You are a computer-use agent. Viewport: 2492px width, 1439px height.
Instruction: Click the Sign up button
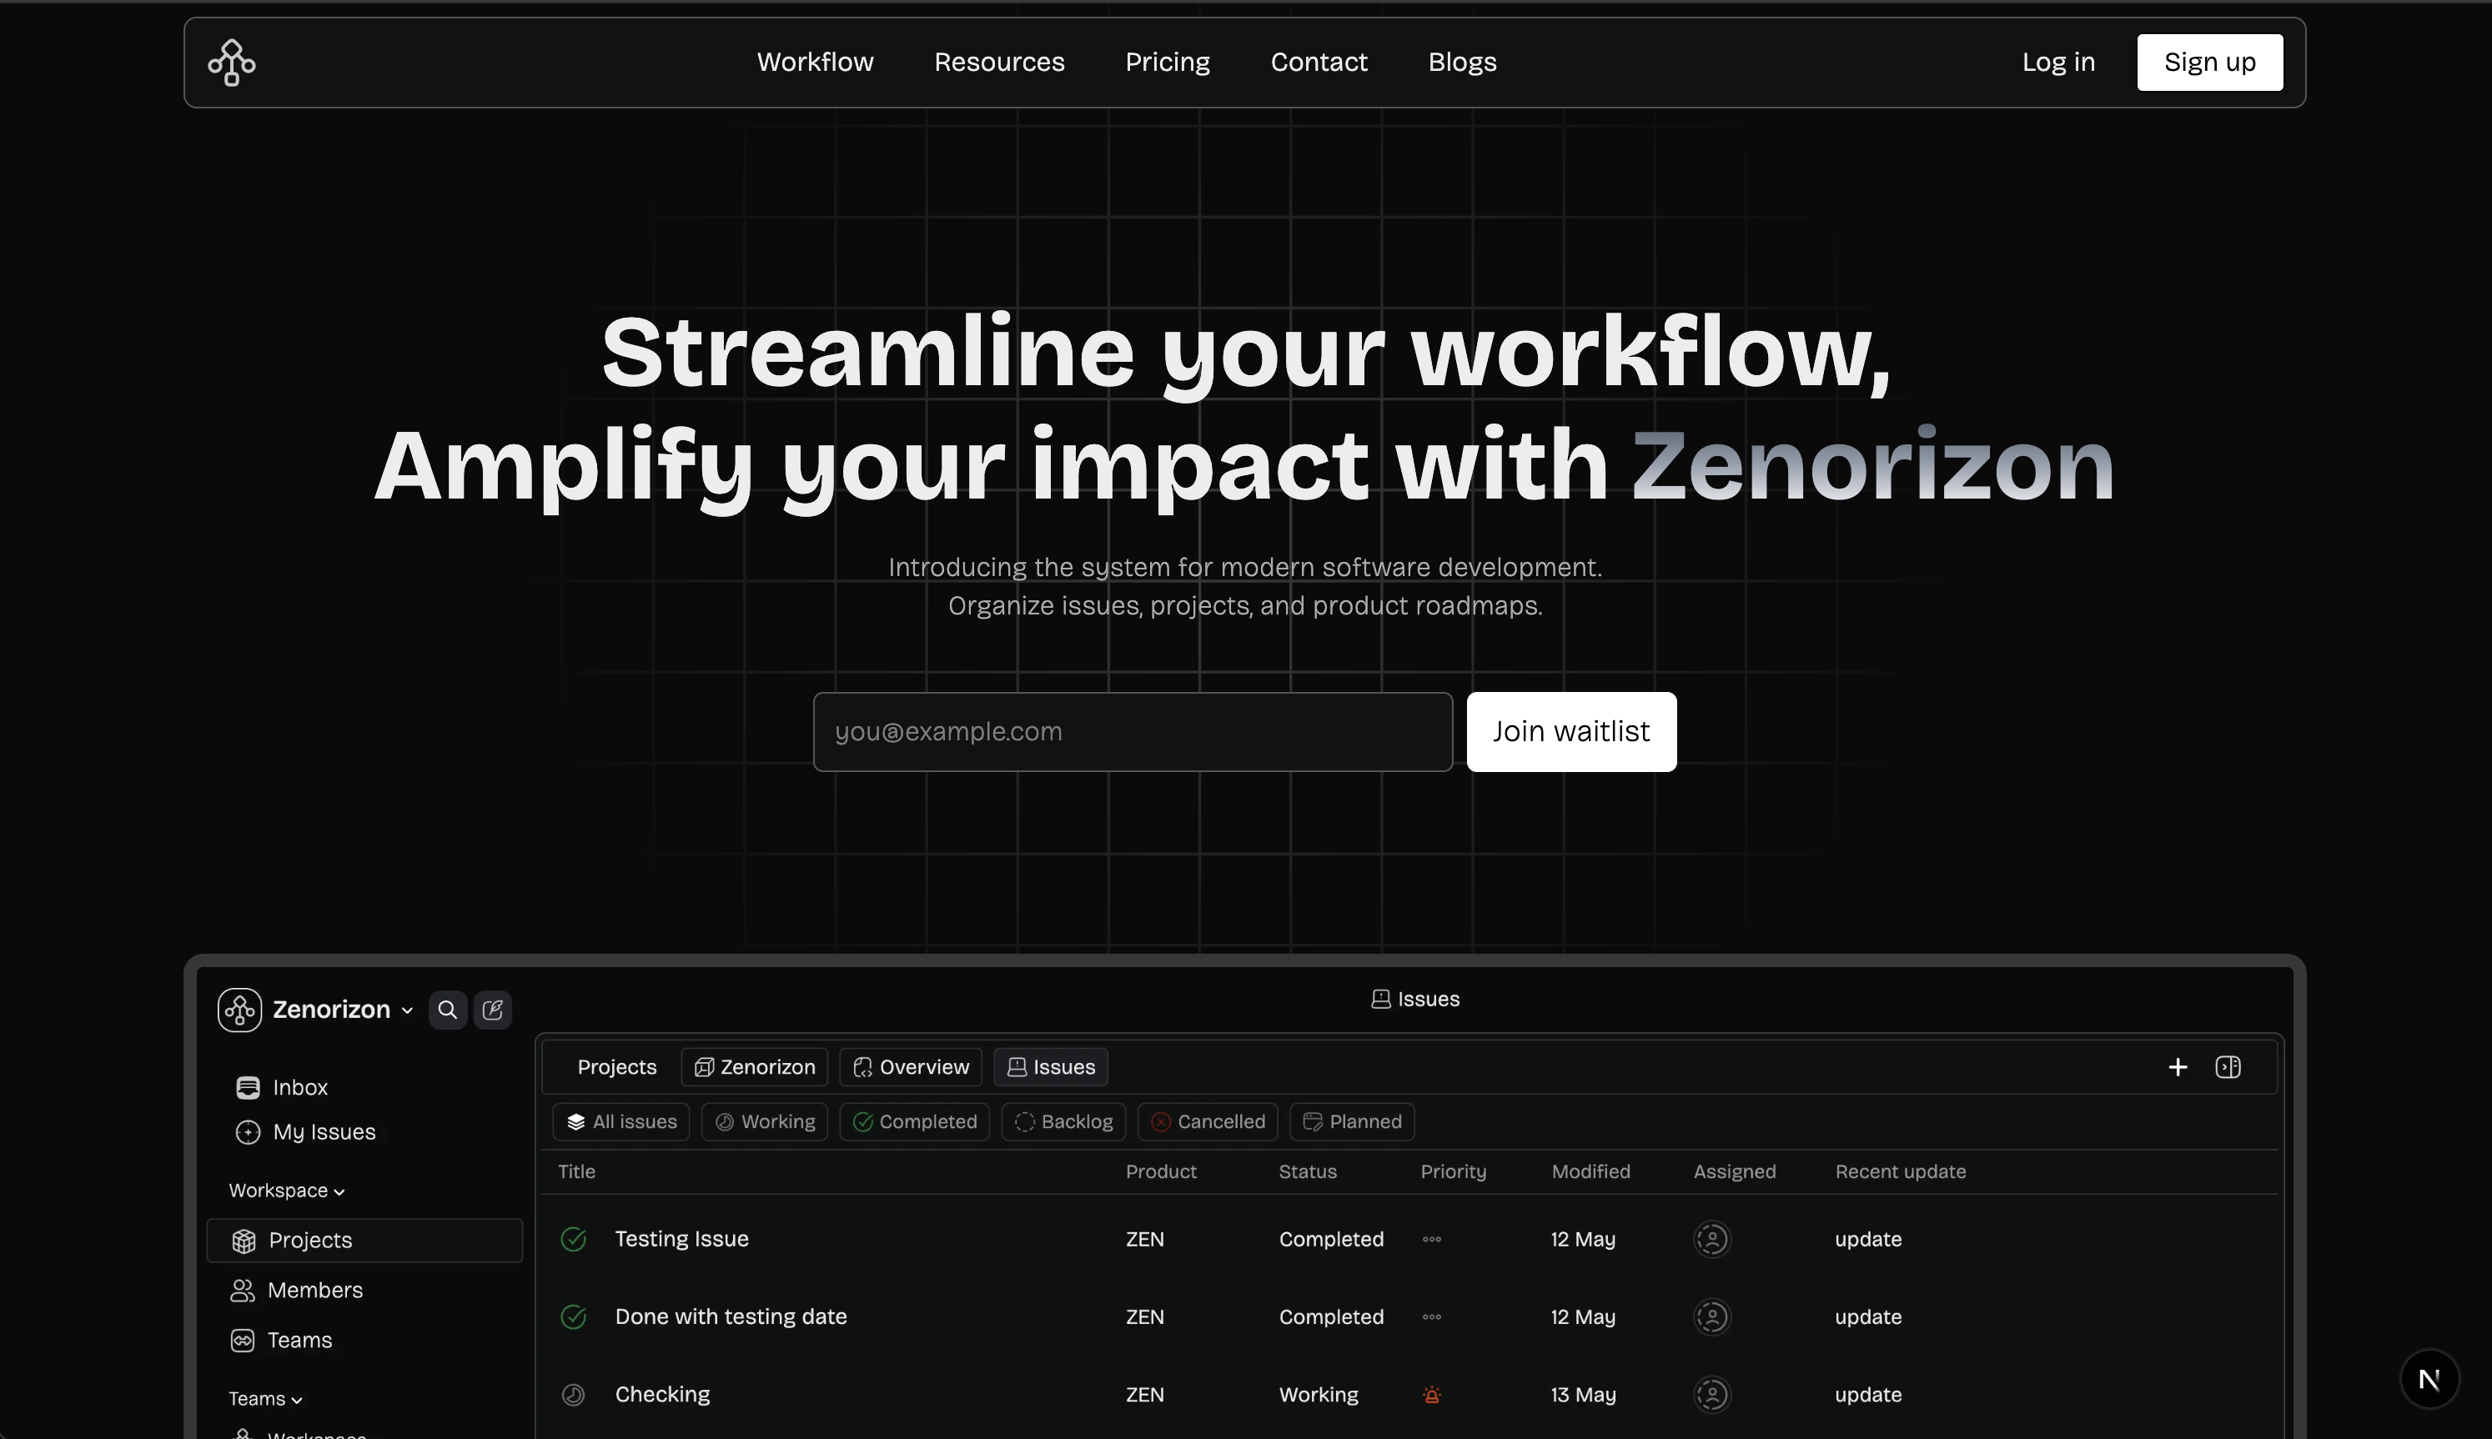[x=2209, y=61]
